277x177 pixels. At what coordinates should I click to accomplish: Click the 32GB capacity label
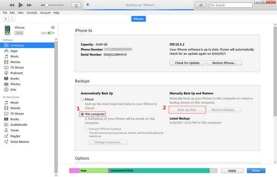tap(19, 33)
